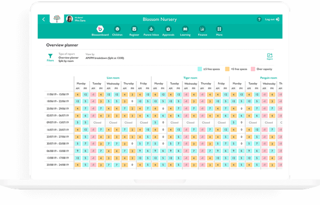Open the Finance section
320x205 pixels.
point(202,29)
